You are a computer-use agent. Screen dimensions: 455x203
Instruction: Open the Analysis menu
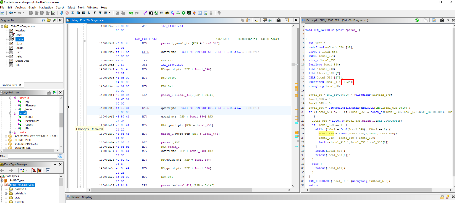(20, 8)
